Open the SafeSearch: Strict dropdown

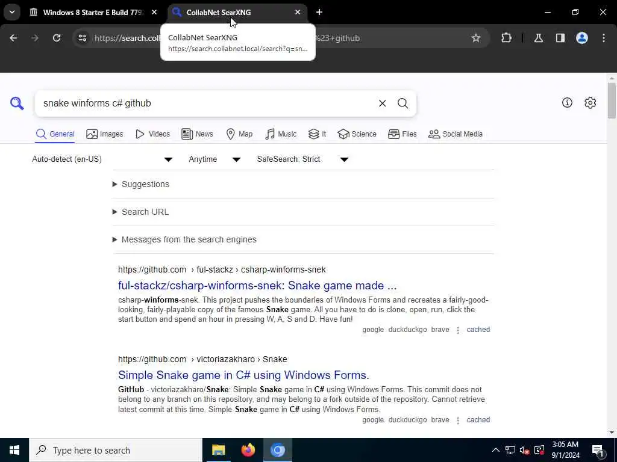302,159
